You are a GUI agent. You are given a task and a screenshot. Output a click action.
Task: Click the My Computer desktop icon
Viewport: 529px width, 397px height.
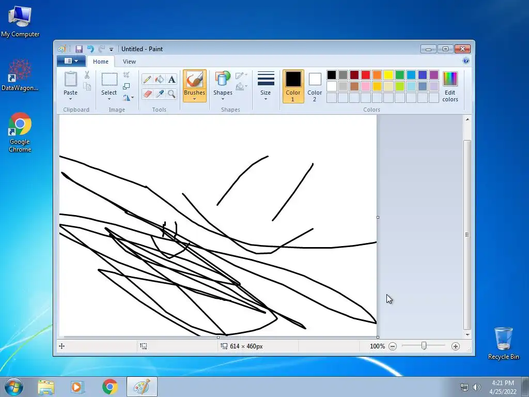point(20,21)
